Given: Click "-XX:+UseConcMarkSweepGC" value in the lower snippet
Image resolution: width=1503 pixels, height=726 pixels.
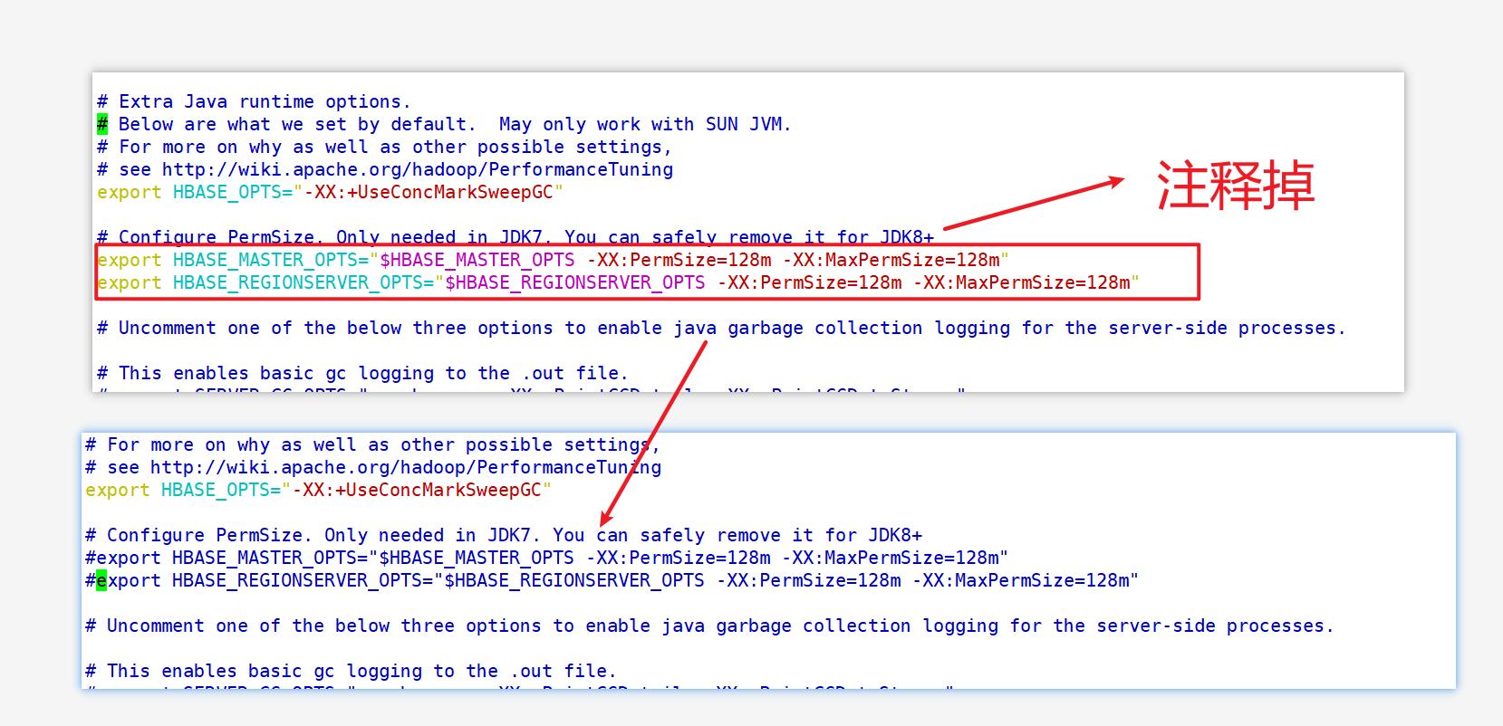Looking at the screenshot, I should coord(422,490).
